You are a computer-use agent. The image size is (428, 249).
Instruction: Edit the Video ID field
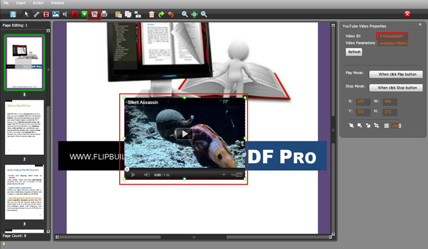click(392, 36)
